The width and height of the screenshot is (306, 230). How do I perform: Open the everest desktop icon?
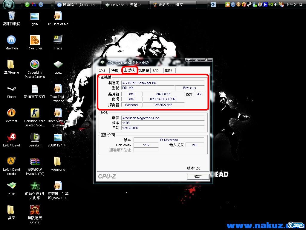click(x=11, y=113)
